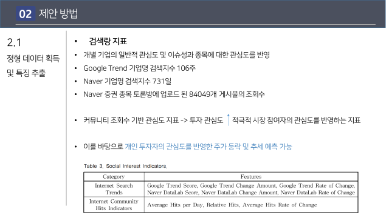Click the '이를 바탕으로' text
Image resolution: width=389 pixels, height=218 pixels.
click(103, 147)
